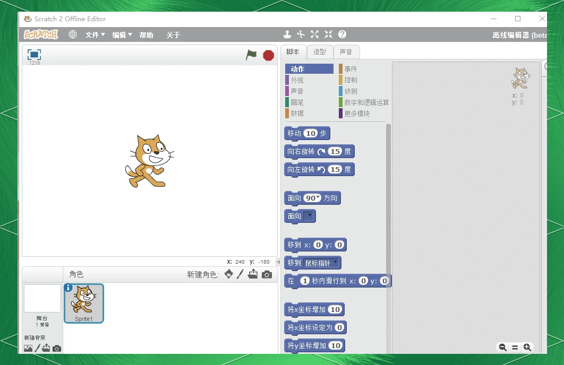Select the duplicate stamp tool
564x365 pixels.
287,34
